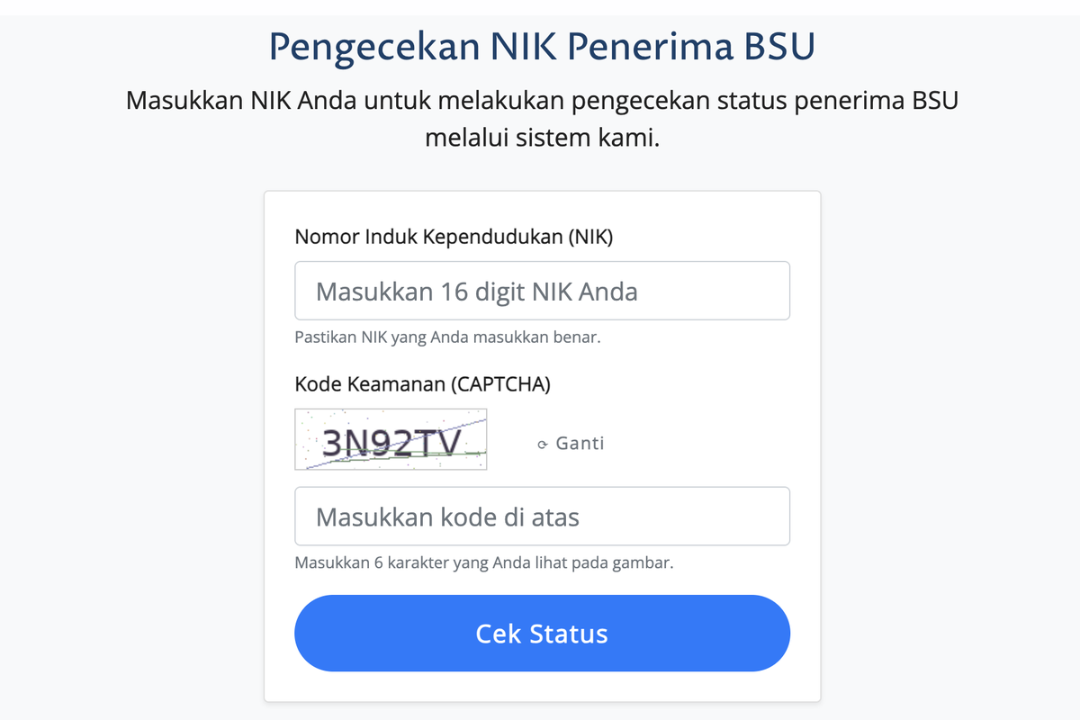The height and width of the screenshot is (720, 1080).
Task: Click the Pengecekan NIK Penerima BSU heading
Action: click(x=542, y=47)
